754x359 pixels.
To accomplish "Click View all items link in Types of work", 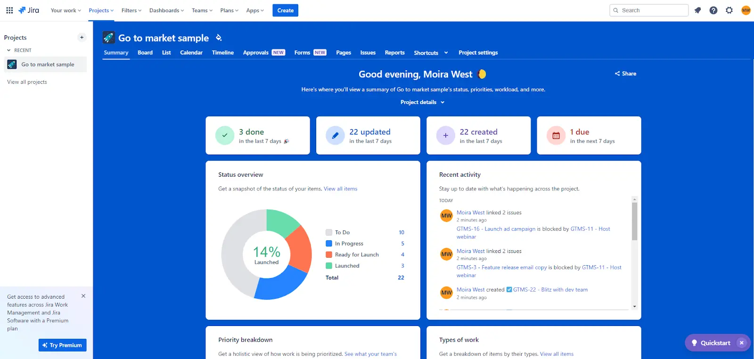I will click(x=557, y=354).
